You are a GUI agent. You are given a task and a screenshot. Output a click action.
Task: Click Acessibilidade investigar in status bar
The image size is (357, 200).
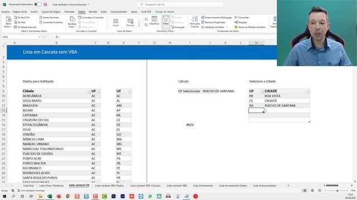click(x=31, y=191)
